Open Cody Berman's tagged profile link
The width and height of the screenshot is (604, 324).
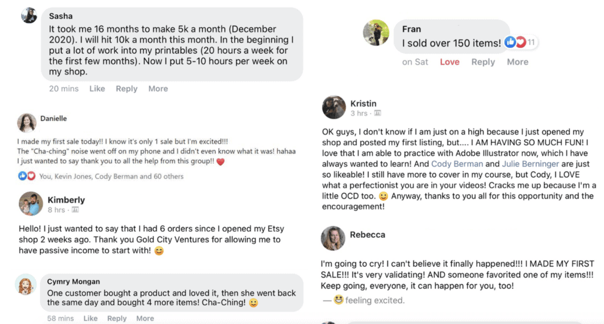coord(457,164)
